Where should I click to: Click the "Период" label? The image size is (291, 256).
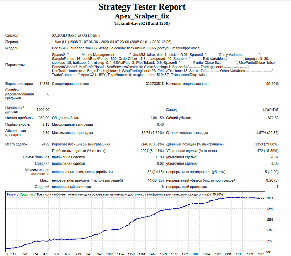[x=12, y=42]
